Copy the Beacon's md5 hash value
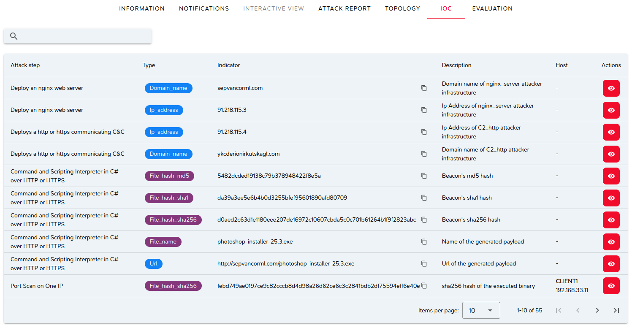The width and height of the screenshot is (632, 328). (424, 176)
